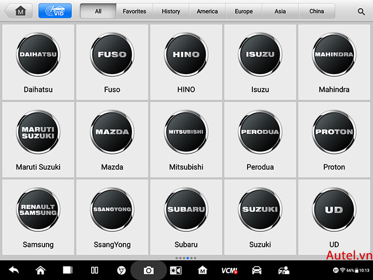Screen dimensions: 373x280
Task: Choose the HINO brand icon
Action: pos(186,54)
